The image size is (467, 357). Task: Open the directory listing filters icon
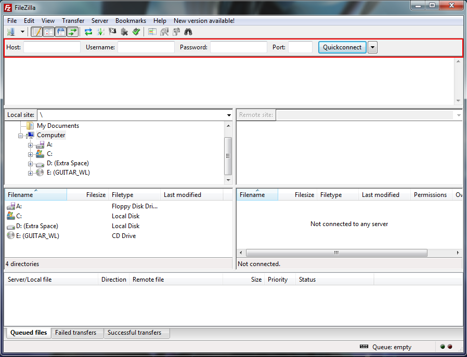click(152, 32)
